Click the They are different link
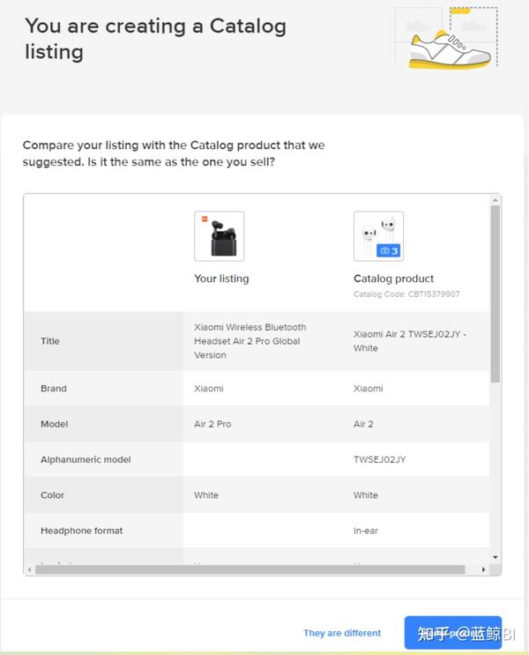 342,633
